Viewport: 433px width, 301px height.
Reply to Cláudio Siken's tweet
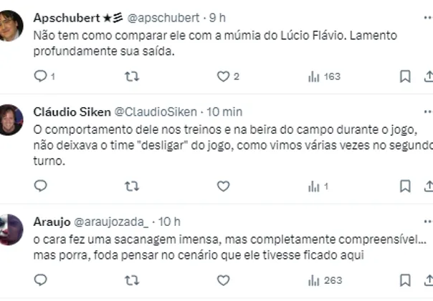tap(41, 186)
